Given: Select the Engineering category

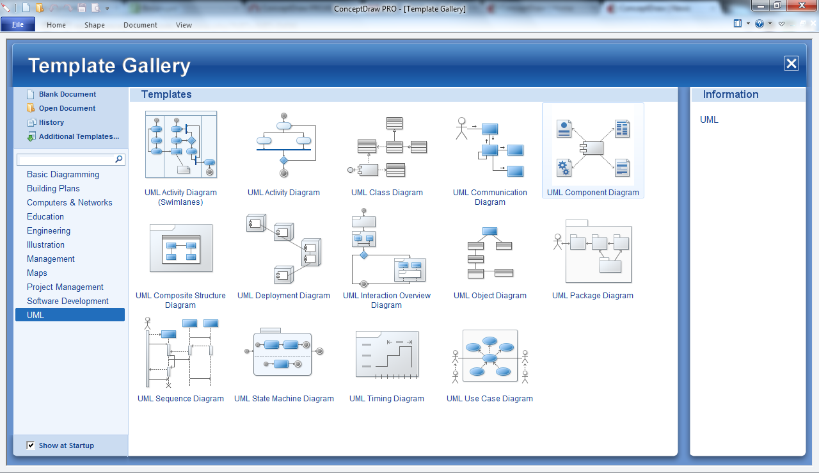Looking at the screenshot, I should tap(49, 230).
